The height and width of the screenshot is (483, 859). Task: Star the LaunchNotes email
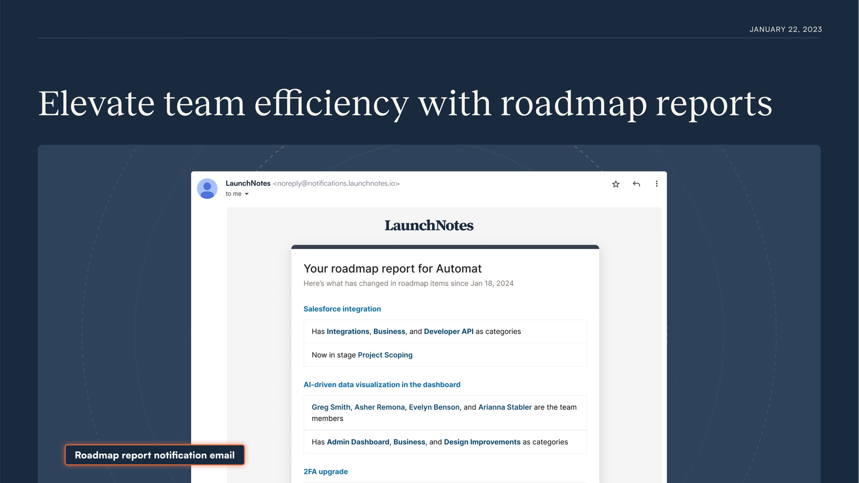[616, 184]
